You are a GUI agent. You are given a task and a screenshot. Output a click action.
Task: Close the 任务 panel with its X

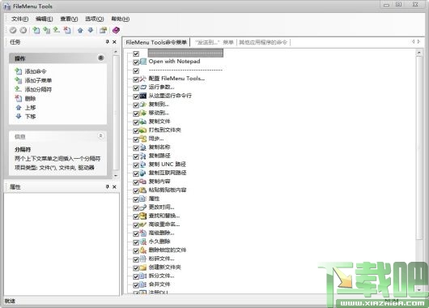(114, 41)
